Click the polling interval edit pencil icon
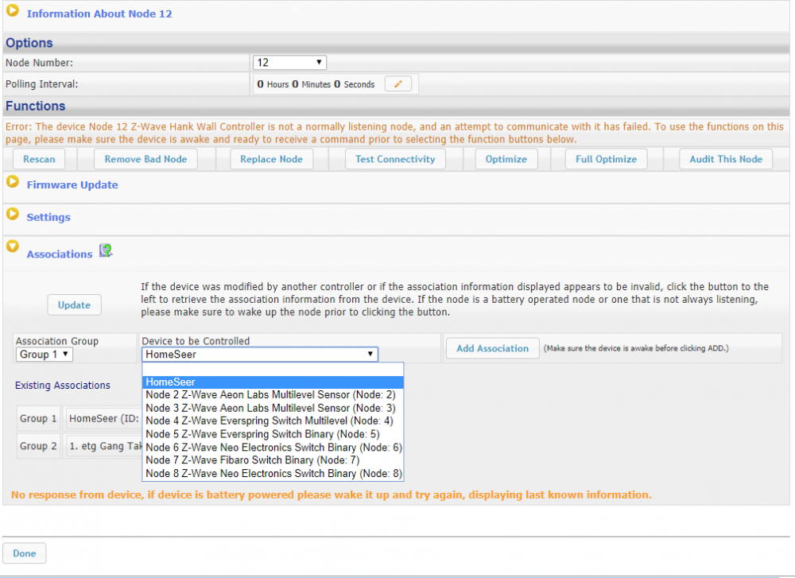 [x=398, y=83]
